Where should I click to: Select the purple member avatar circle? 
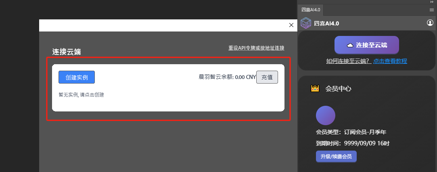pos(326,115)
